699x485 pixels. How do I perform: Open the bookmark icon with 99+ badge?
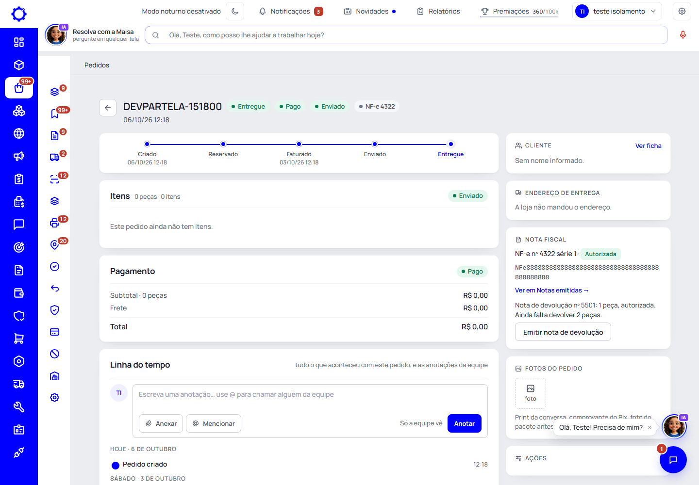[x=55, y=113]
